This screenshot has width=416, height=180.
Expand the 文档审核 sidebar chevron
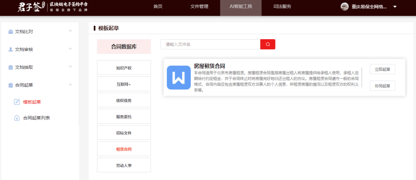(70, 49)
